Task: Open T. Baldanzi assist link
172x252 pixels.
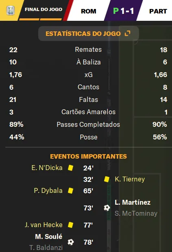Action: click(x=46, y=248)
